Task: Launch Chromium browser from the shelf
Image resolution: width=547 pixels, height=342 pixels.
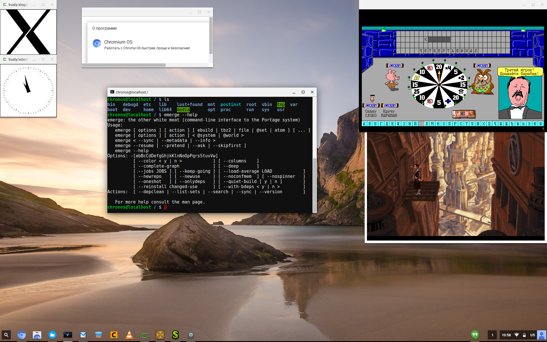Action: (22, 335)
